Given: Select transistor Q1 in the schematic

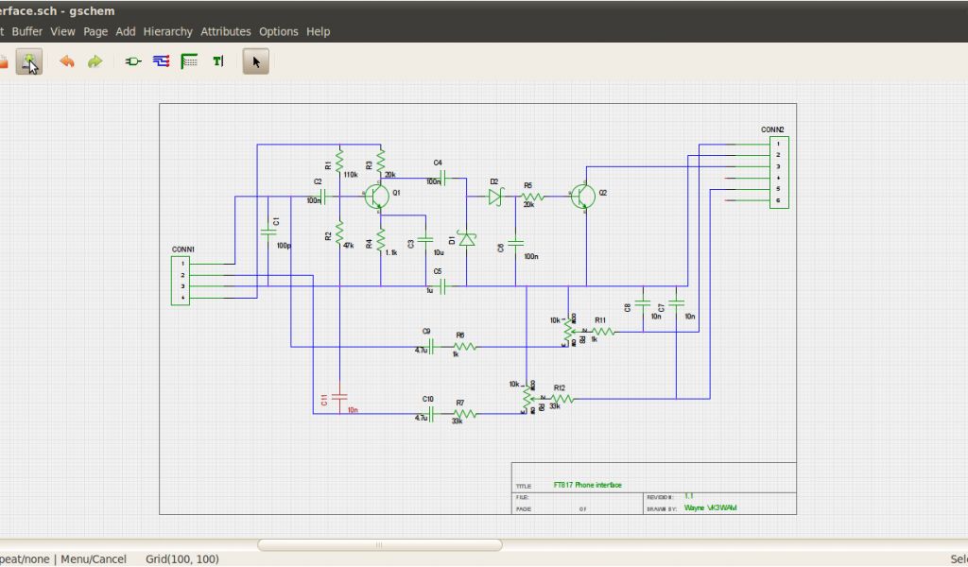Looking at the screenshot, I should click(377, 197).
